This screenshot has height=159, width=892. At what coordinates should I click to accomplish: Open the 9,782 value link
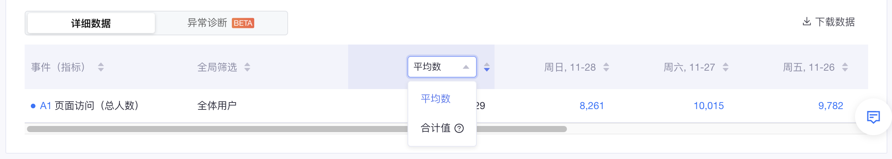831,106
